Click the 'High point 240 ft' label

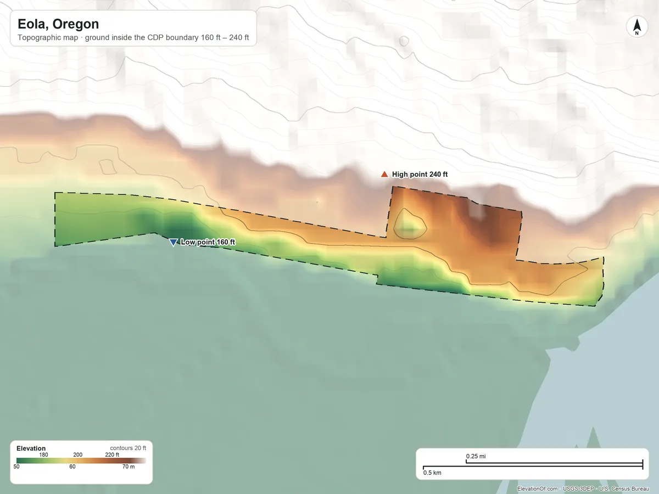[420, 174]
